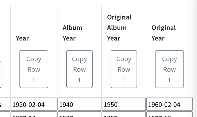The height and width of the screenshot is (117, 197).
Task: Focus second-row Original Album Year field below 1950
Action: (124, 114)
